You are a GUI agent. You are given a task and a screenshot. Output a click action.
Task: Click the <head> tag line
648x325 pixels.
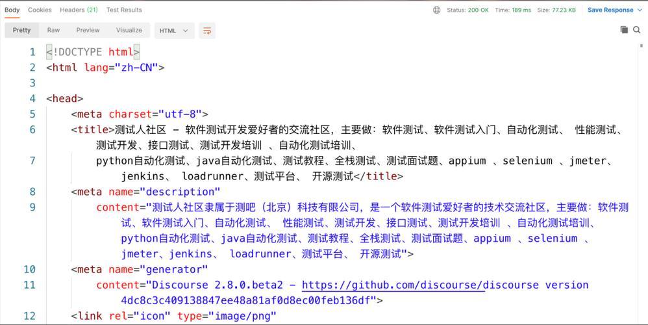click(x=64, y=99)
